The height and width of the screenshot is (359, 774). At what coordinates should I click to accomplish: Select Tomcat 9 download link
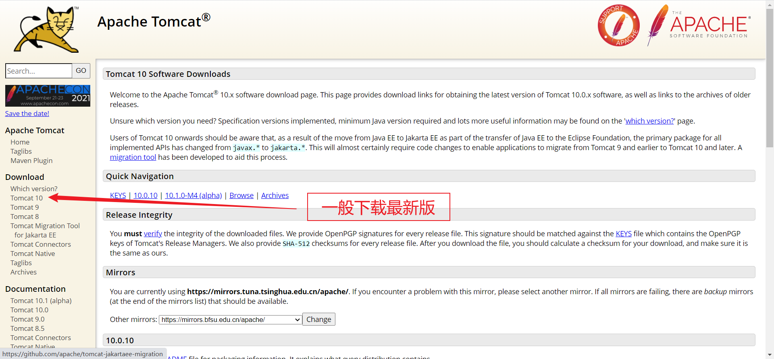pyautogui.click(x=25, y=207)
